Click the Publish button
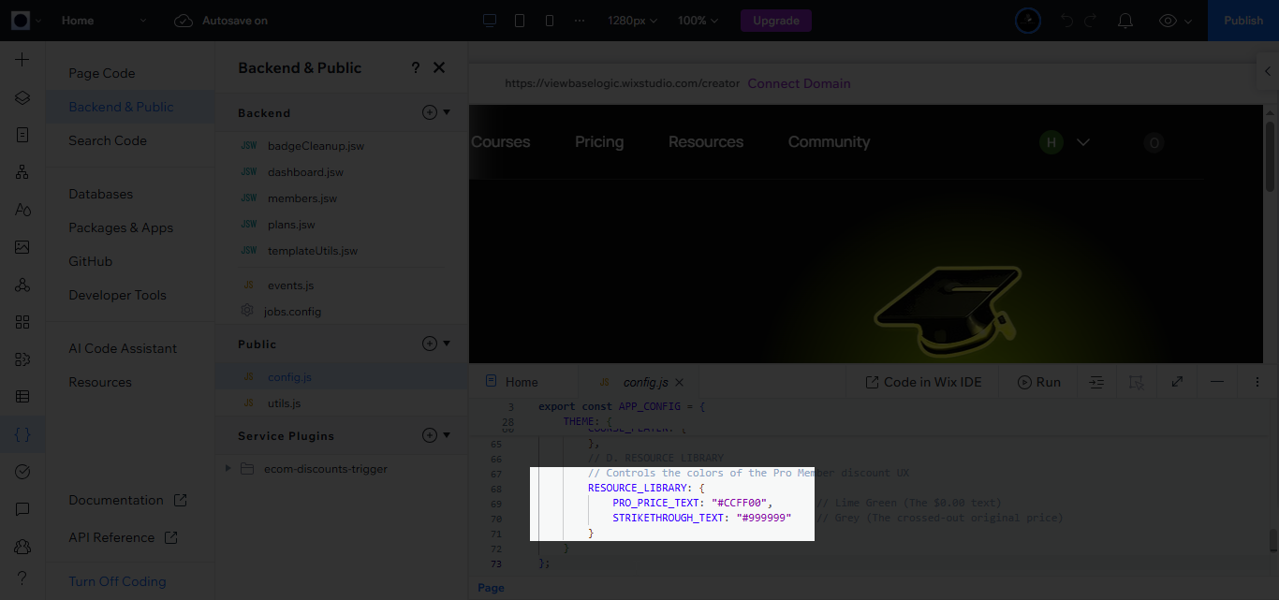Image resolution: width=1279 pixels, height=600 pixels. point(1243,20)
